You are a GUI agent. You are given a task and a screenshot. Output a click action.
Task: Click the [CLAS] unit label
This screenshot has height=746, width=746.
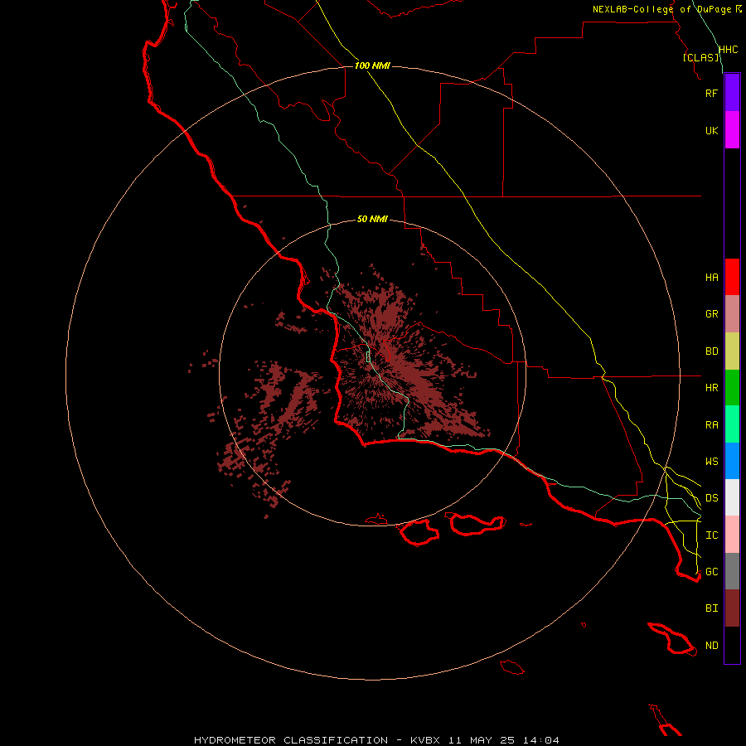point(700,57)
